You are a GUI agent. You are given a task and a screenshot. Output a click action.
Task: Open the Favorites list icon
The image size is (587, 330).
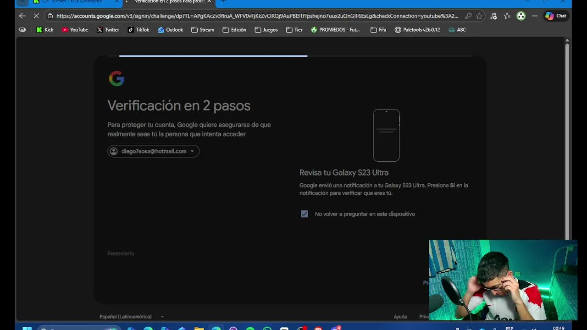tap(507, 16)
